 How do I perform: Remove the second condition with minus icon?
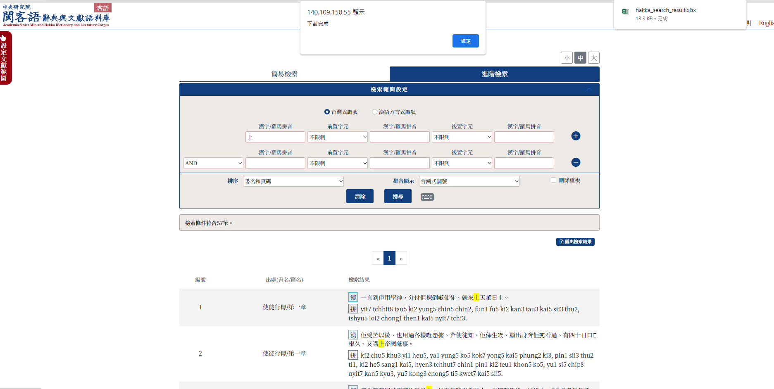click(x=576, y=162)
